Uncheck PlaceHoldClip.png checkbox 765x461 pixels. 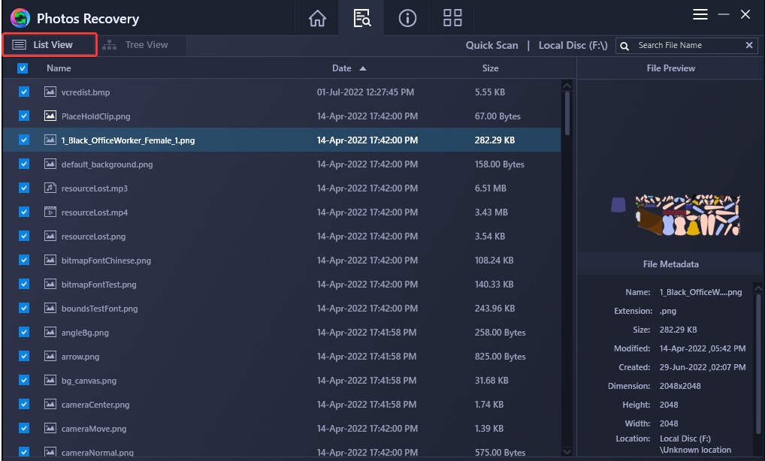22,116
